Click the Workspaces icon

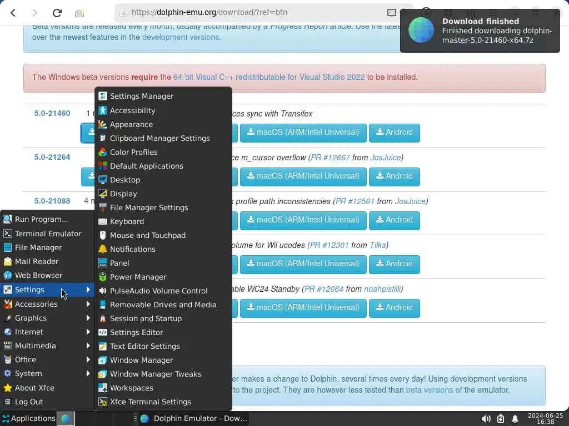click(103, 388)
